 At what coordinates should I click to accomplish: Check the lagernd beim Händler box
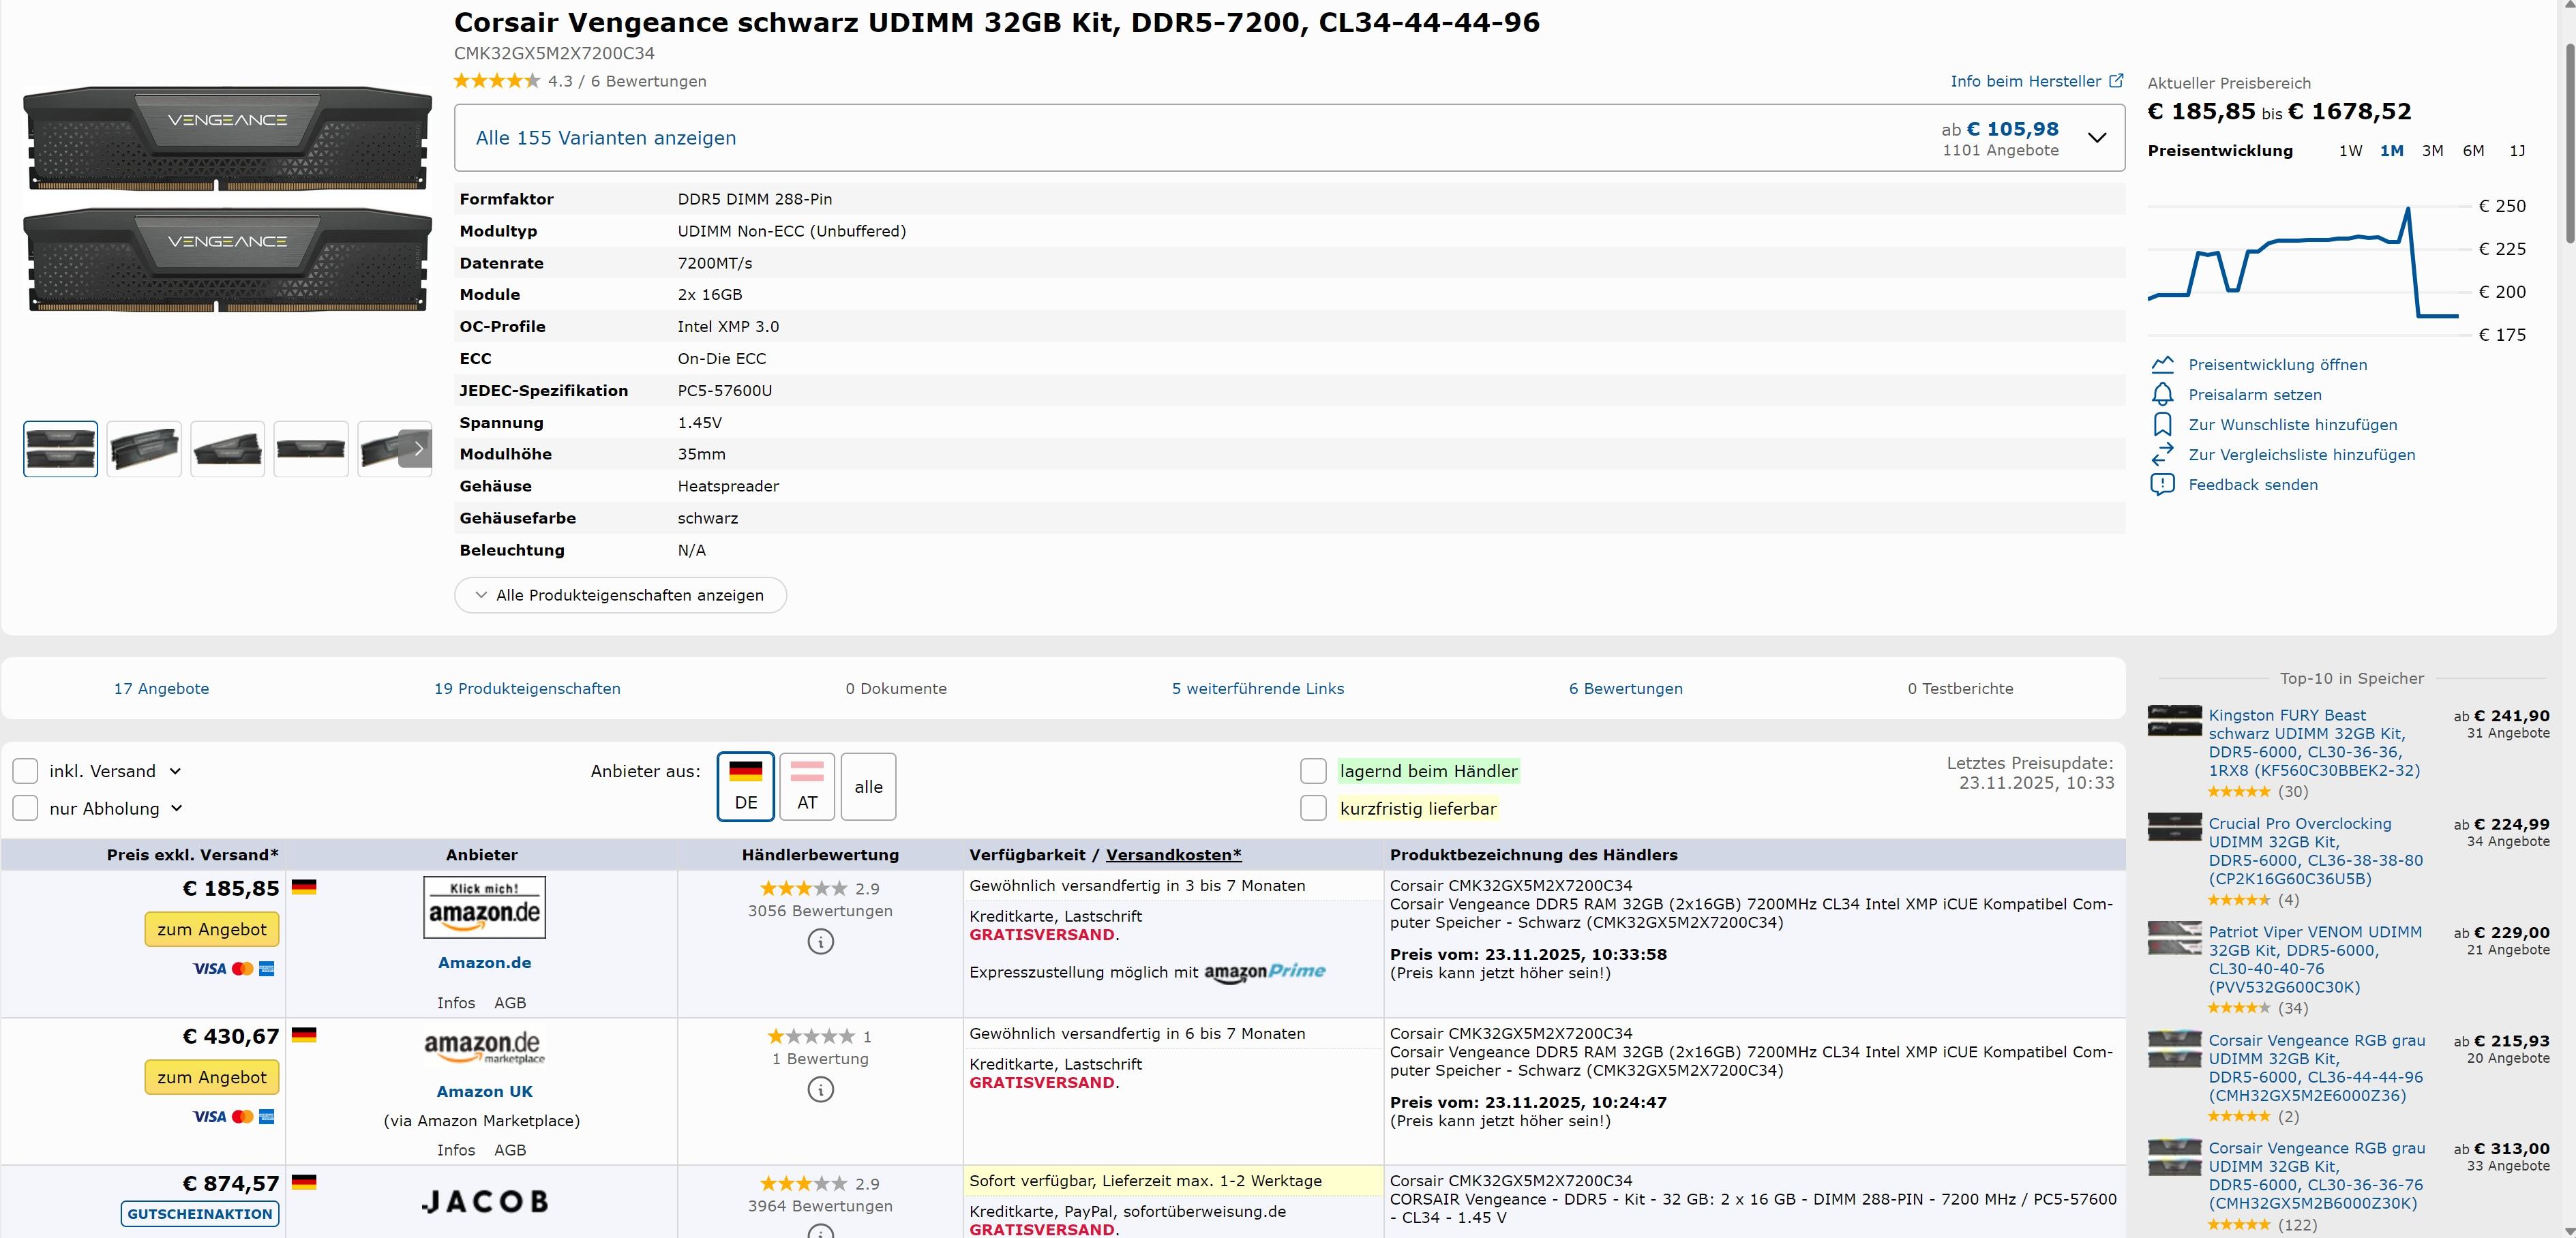pos(1313,771)
